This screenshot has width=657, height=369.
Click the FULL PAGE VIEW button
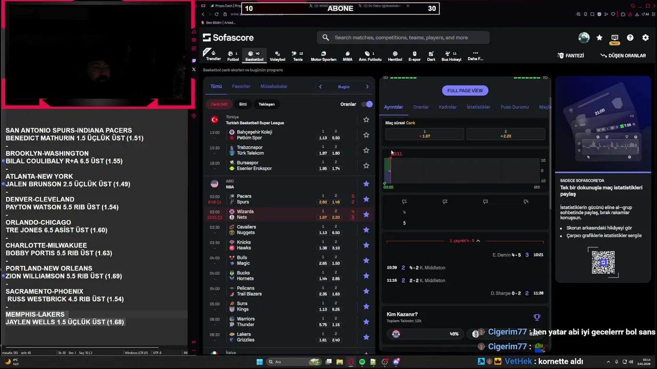(465, 91)
